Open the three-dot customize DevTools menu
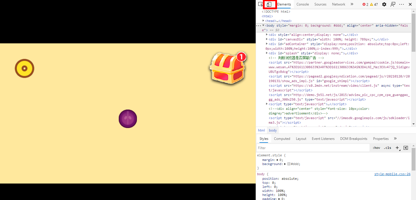The image size is (416, 200). (x=402, y=4)
